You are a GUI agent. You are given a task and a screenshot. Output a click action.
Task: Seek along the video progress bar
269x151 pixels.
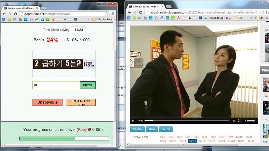pyautogui.click(x=187, y=121)
